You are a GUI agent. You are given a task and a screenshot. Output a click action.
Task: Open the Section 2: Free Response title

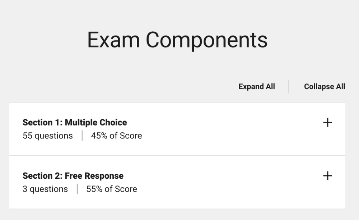(x=73, y=176)
